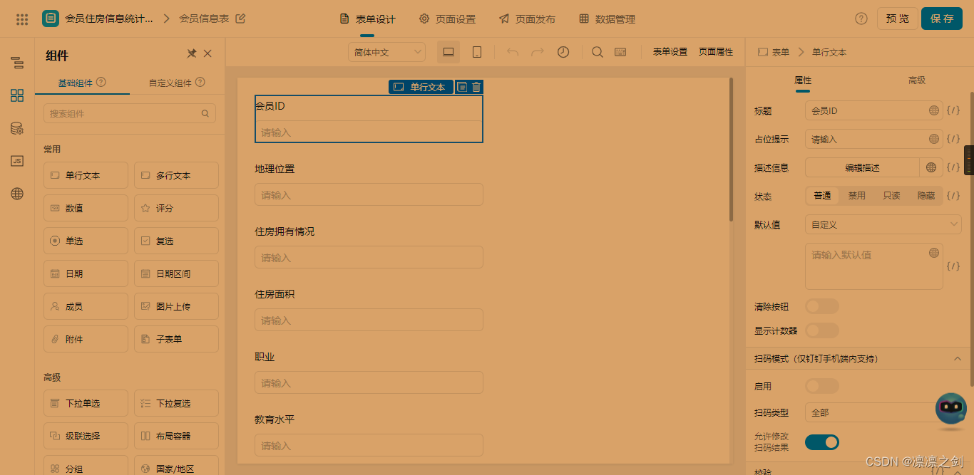Open 表单设置
The height and width of the screenshot is (475, 974).
click(670, 52)
